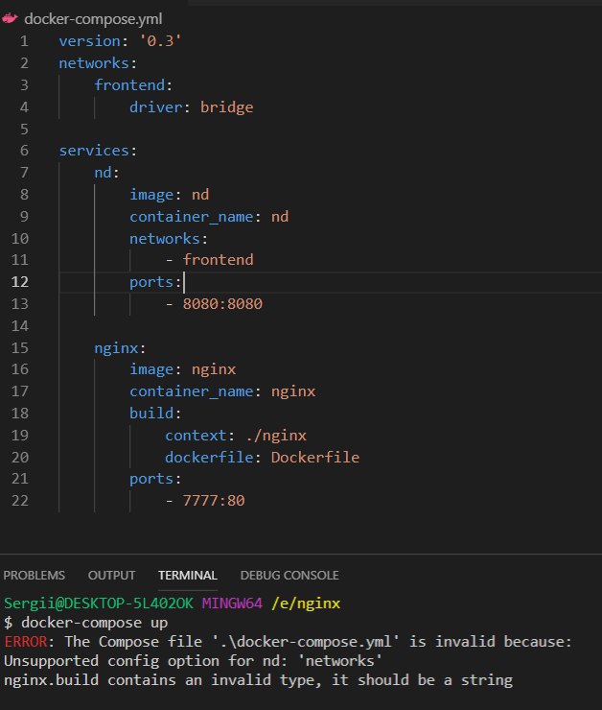Click the 'image: nginx' line
Screen dimensions: 602x710
click(x=183, y=369)
